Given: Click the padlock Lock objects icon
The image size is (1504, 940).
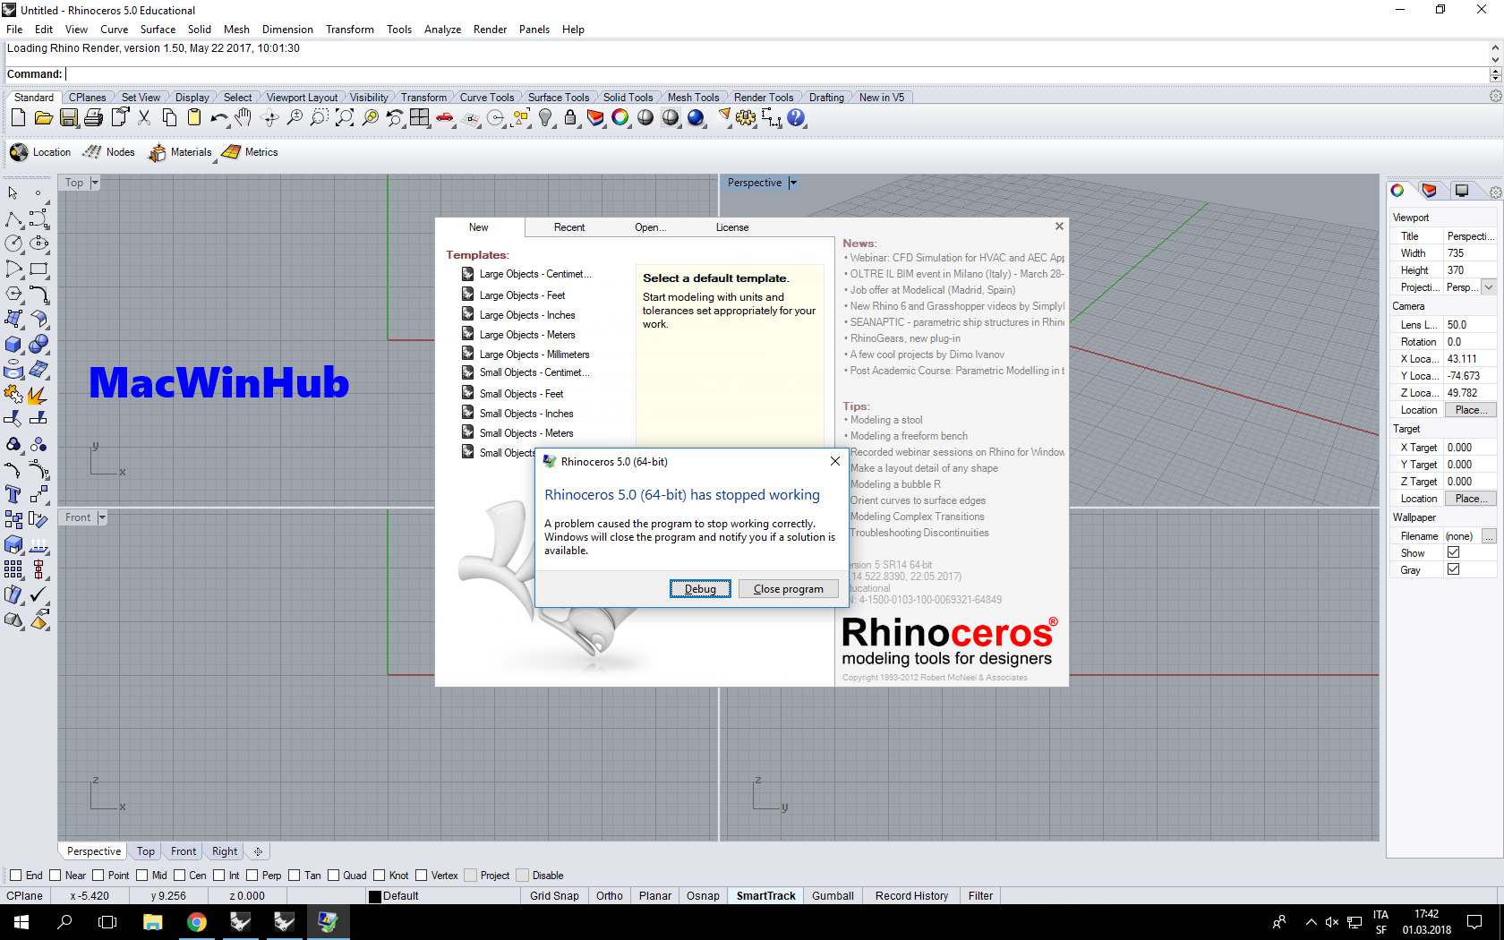Looking at the screenshot, I should [570, 117].
